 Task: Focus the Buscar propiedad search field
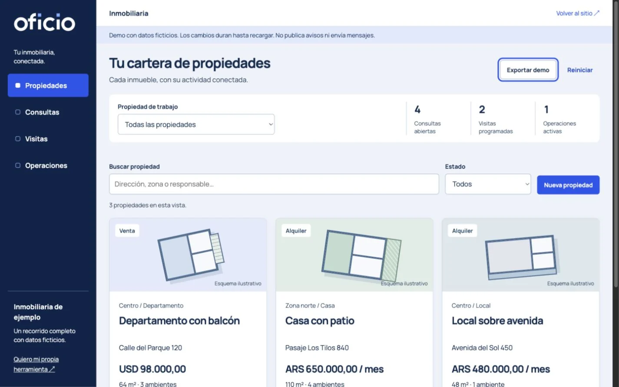274,184
